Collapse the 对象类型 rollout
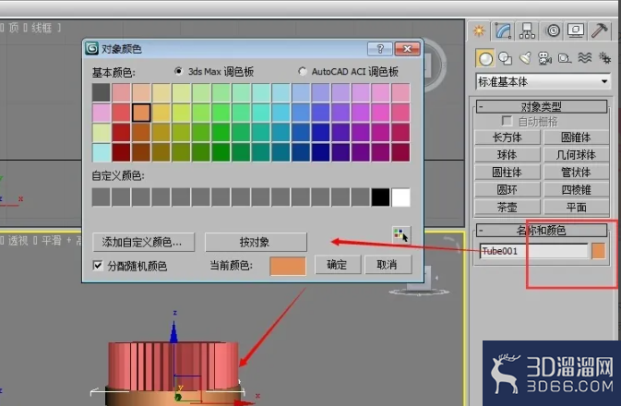This screenshot has width=621, height=406. pyautogui.click(x=542, y=106)
